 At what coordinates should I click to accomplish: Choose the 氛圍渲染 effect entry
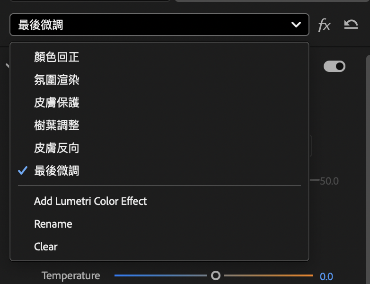coord(57,80)
